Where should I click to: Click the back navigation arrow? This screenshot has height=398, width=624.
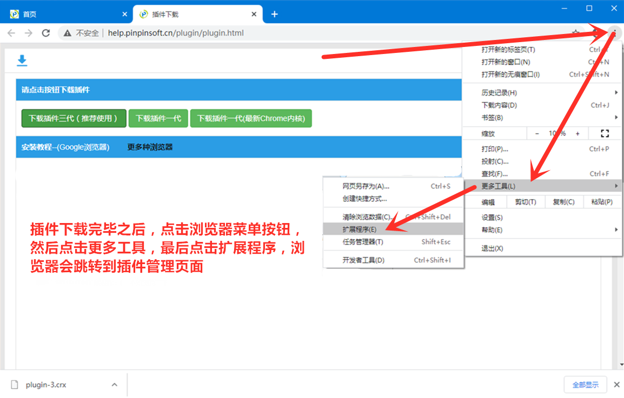tap(11, 33)
